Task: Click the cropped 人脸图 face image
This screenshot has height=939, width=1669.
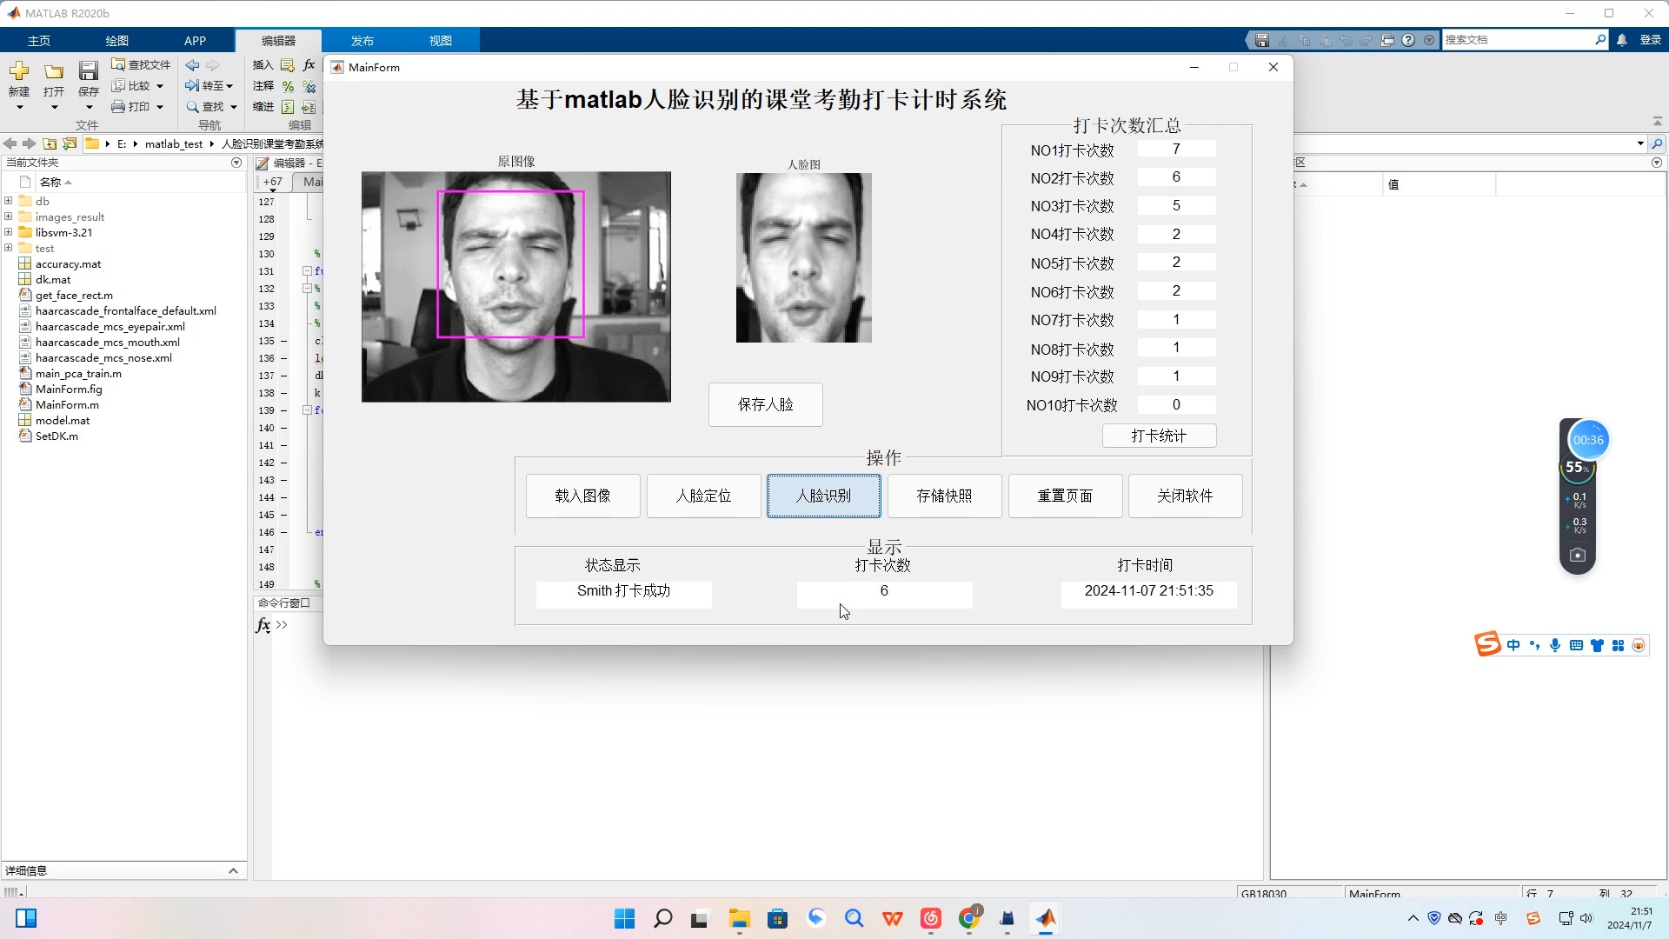Action: click(804, 257)
